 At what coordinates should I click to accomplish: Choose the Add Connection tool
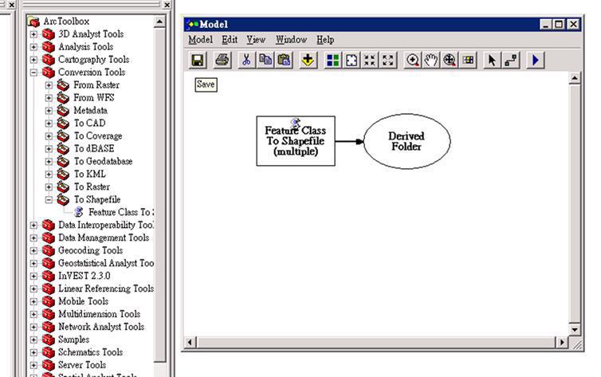[x=511, y=60]
